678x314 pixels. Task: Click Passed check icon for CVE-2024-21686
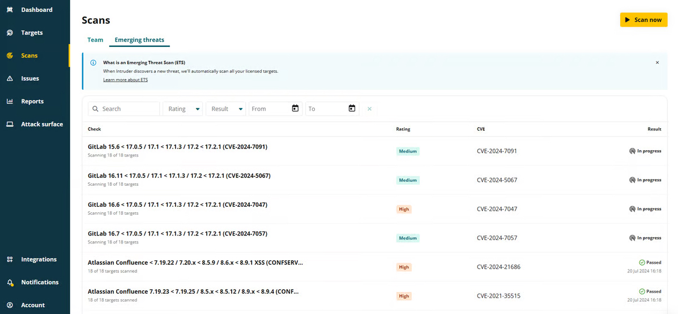(x=642, y=262)
